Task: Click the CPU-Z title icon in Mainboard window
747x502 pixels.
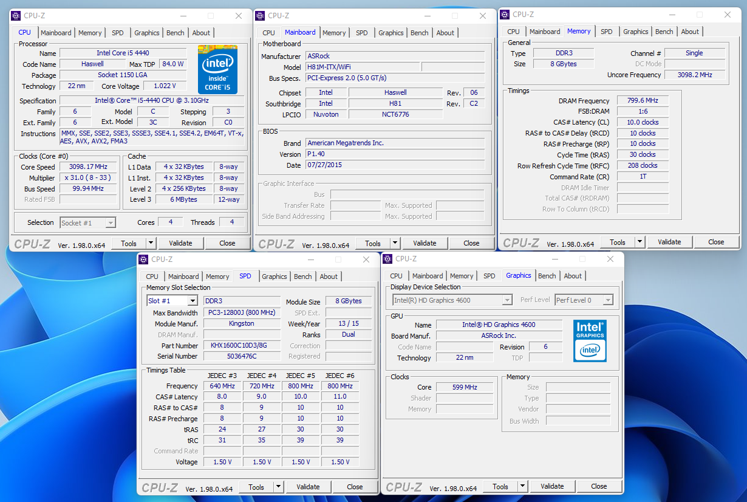Action: pyautogui.click(x=260, y=16)
